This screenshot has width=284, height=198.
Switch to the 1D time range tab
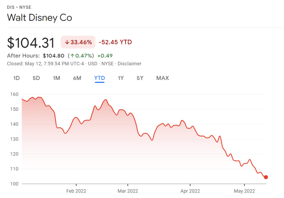tap(17, 78)
